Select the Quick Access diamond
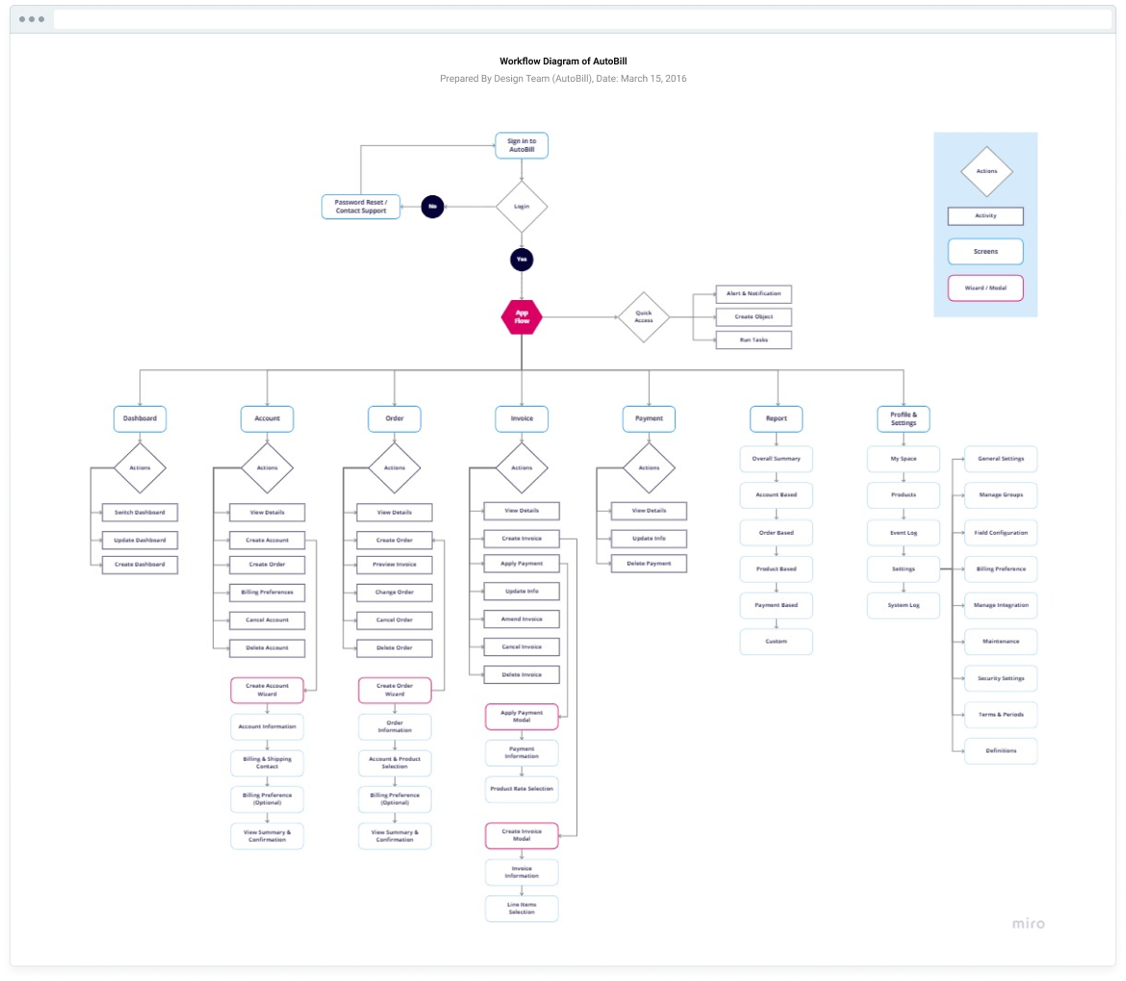This screenshot has height=981, width=1126. [x=644, y=316]
